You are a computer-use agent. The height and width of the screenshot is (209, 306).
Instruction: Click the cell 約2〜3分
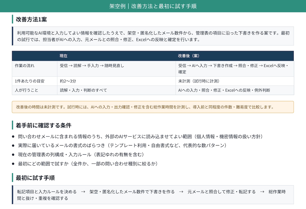coord(116,81)
